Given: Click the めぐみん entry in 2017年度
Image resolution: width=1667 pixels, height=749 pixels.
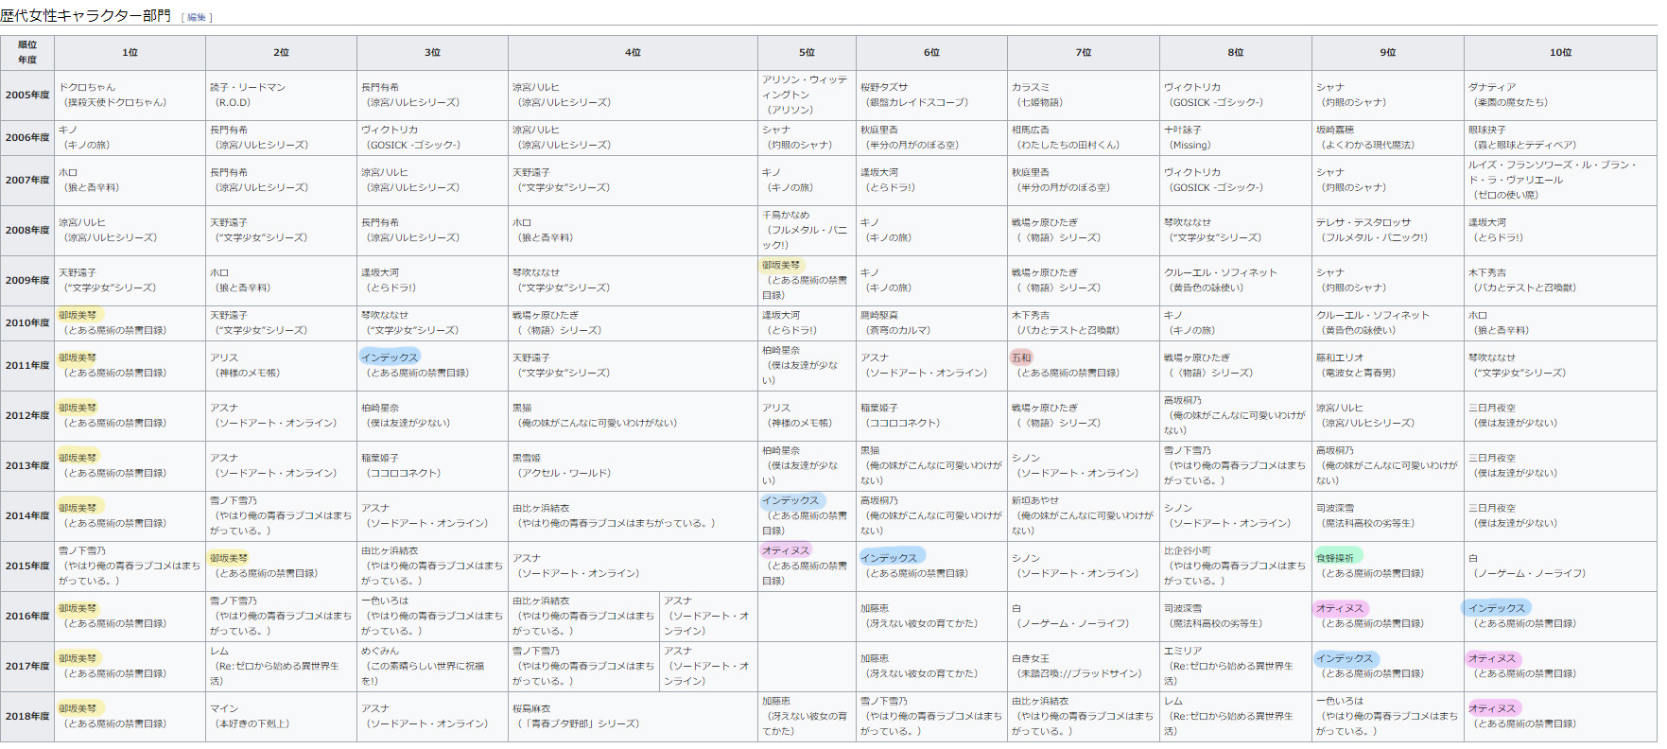Looking at the screenshot, I should [x=380, y=652].
